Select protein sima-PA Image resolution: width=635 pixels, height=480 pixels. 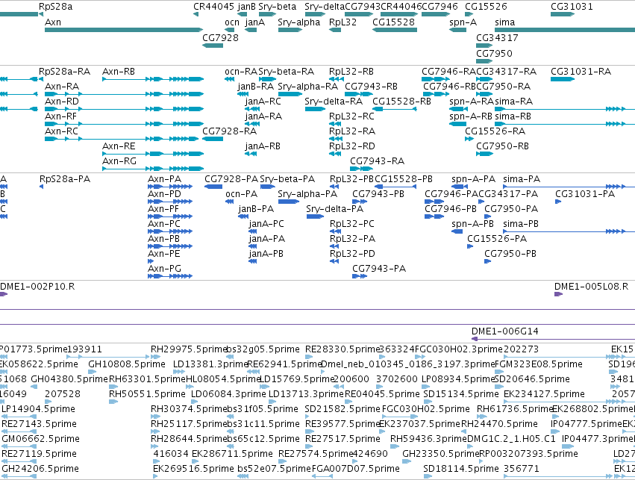(569, 187)
